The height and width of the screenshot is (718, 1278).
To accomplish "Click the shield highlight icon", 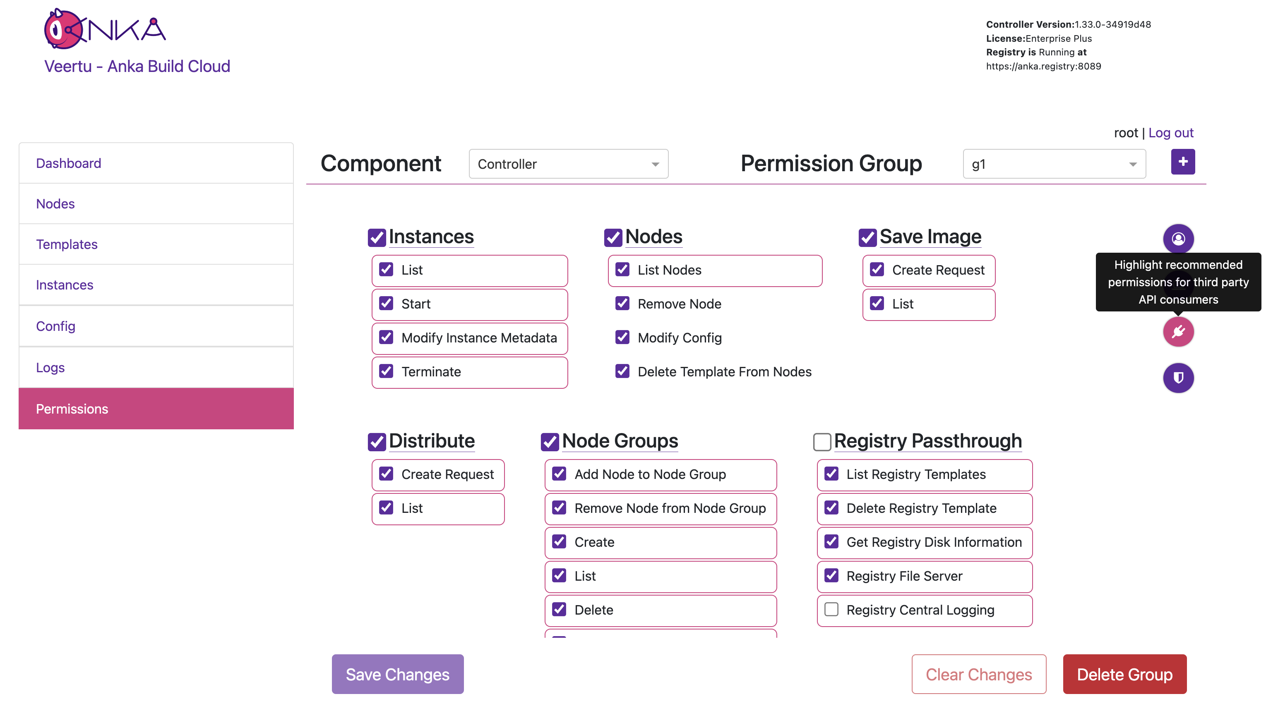I will [x=1178, y=378].
